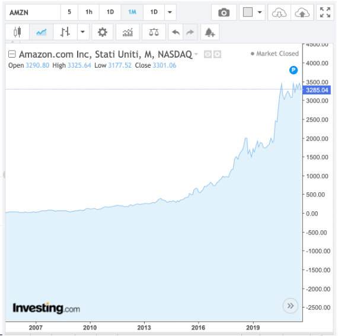Image resolution: width=338 pixels, height=336 pixels.
Task: Open the color theme dropdown arrow
Action: pyautogui.click(x=260, y=12)
